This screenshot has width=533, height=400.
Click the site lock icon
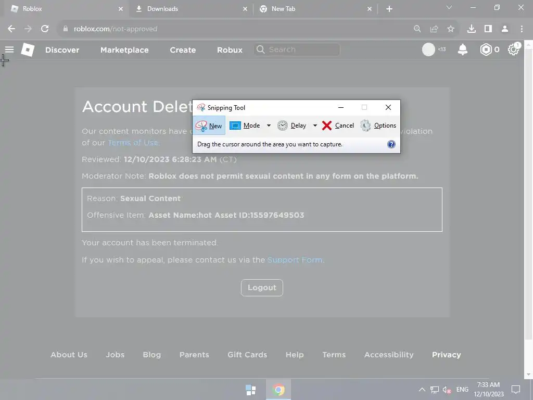tap(65, 29)
